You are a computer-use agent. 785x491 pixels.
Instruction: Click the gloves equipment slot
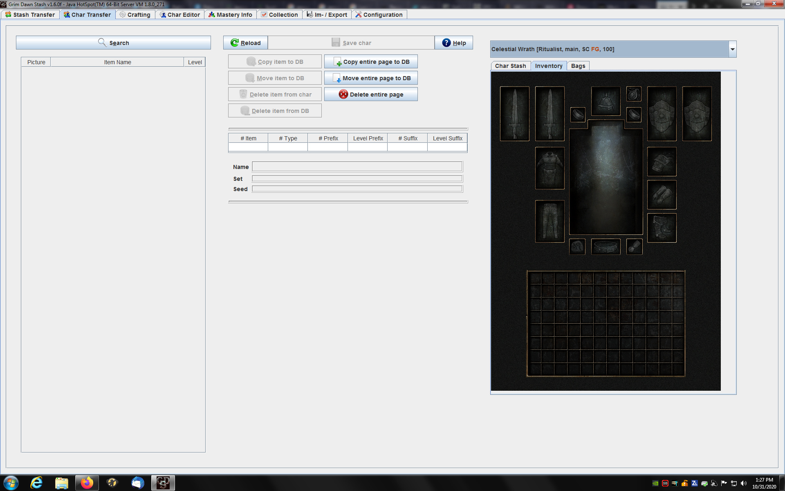(662, 195)
